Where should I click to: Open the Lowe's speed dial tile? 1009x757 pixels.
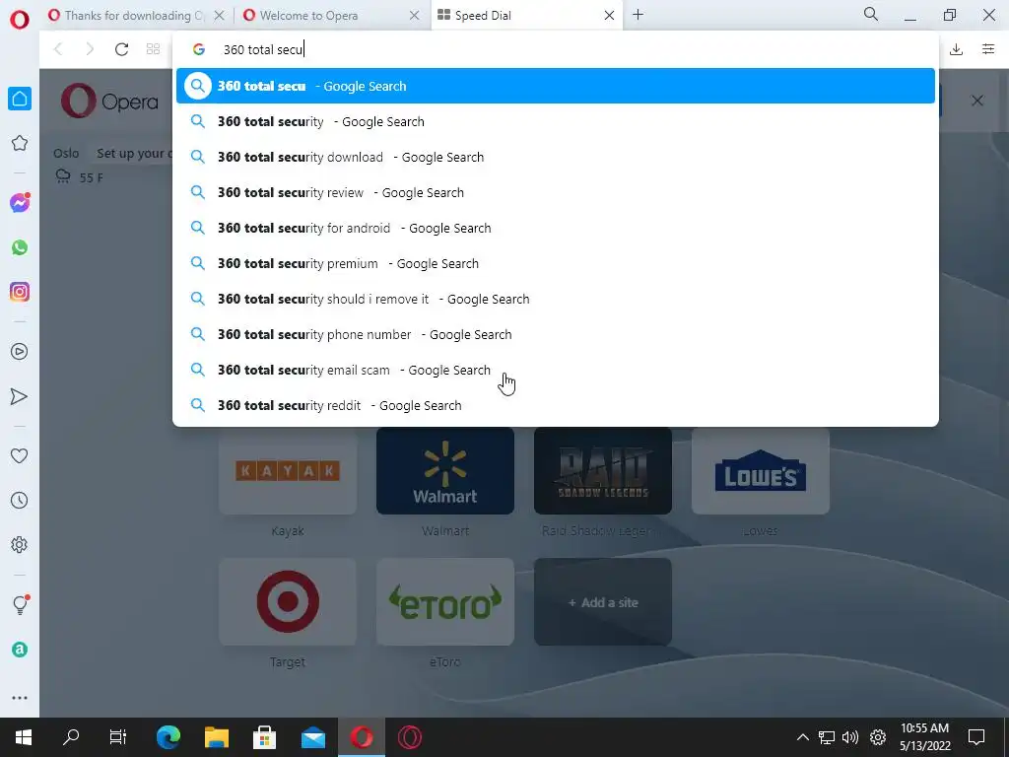761,471
